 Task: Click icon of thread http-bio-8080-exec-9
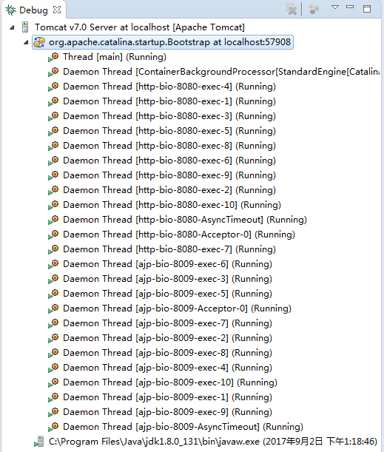point(53,175)
